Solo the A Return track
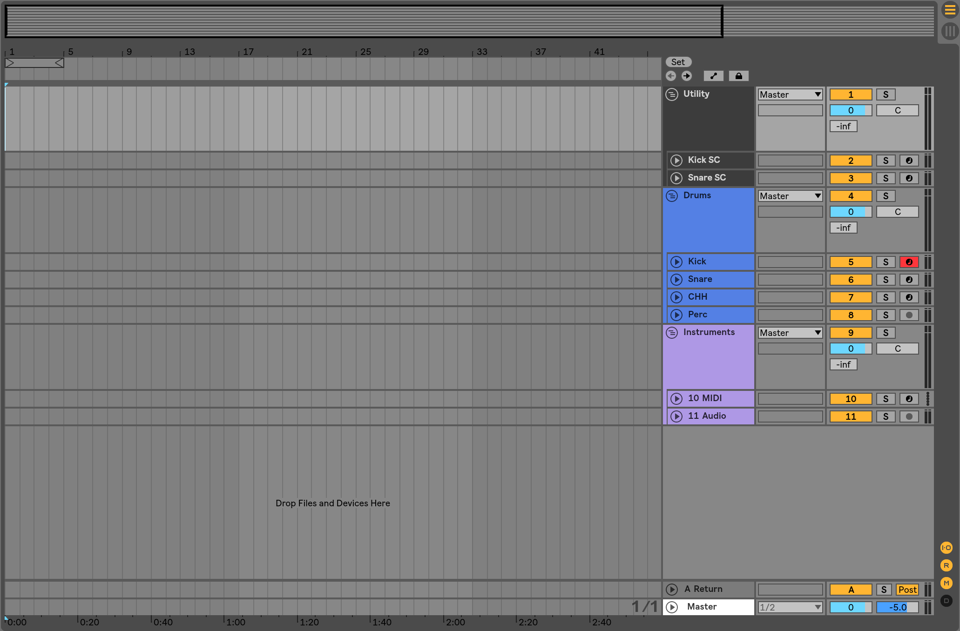This screenshot has height=631, width=960. pos(884,590)
